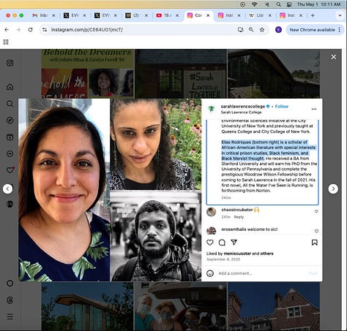
Task: Open a new browser tab
Action: point(313,15)
